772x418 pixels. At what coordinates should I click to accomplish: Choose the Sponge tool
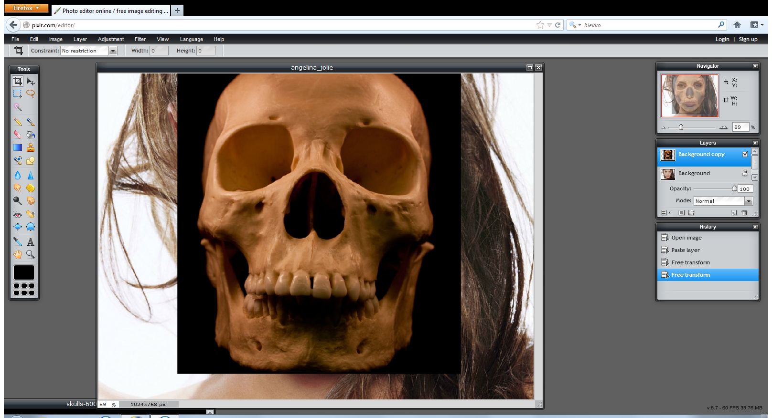point(31,188)
